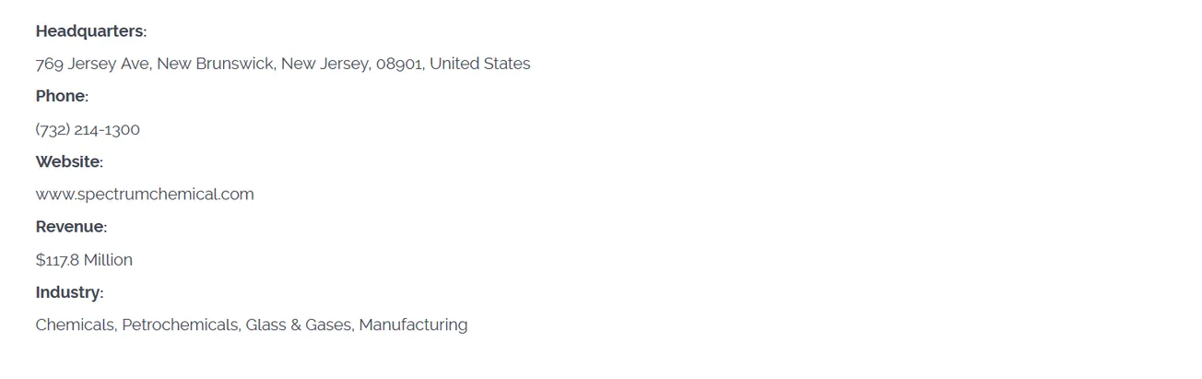Open the www.spectrumchemical.com website link
Screen dimensions: 1202x379
(x=145, y=195)
